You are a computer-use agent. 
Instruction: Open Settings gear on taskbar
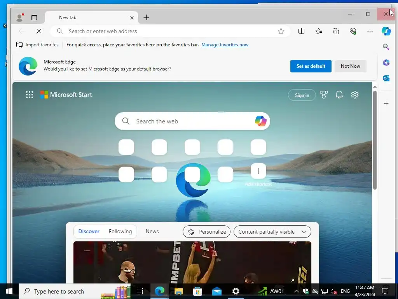pos(236,291)
